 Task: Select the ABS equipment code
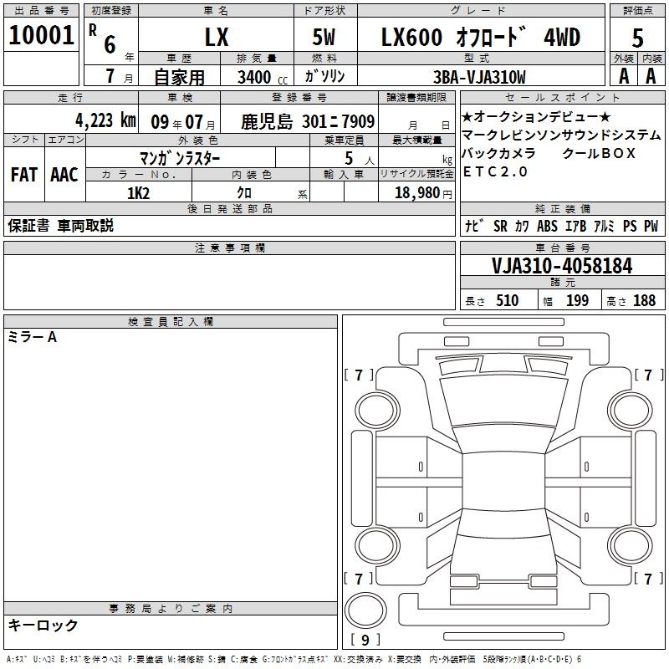(x=547, y=226)
